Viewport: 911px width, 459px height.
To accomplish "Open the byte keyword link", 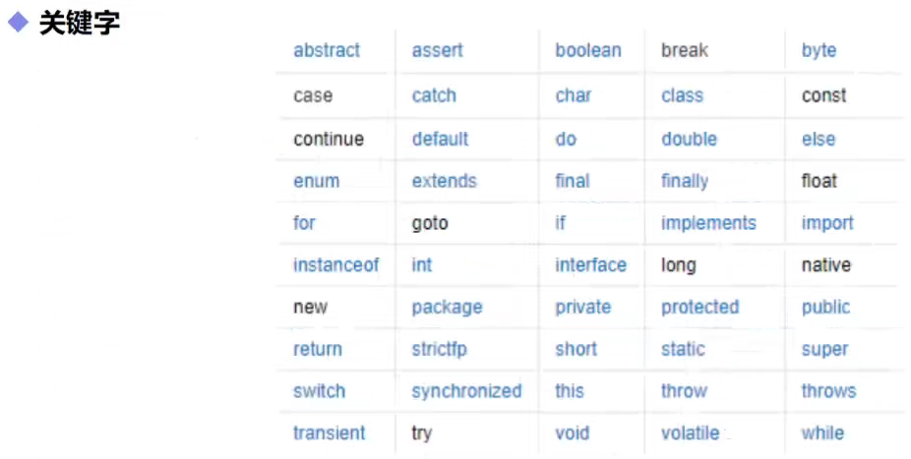I will tap(819, 51).
